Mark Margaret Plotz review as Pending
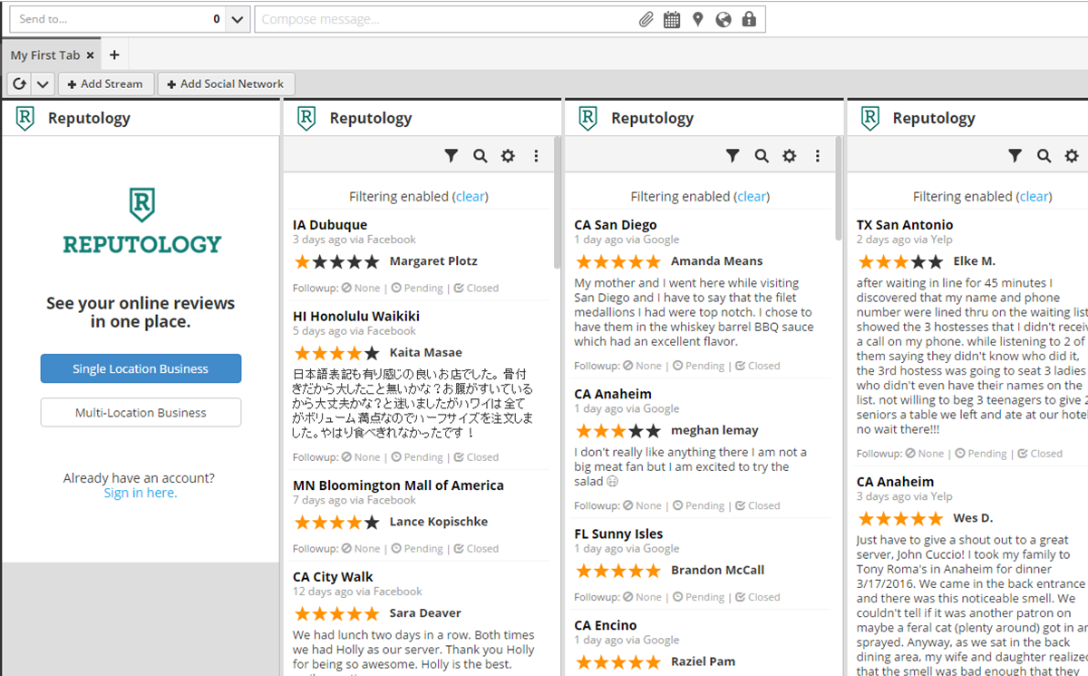 [417, 288]
